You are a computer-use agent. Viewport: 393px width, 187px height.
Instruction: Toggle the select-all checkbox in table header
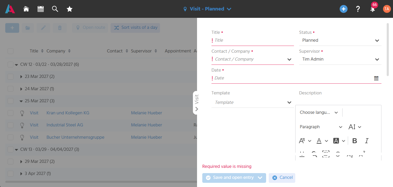coord(11,51)
